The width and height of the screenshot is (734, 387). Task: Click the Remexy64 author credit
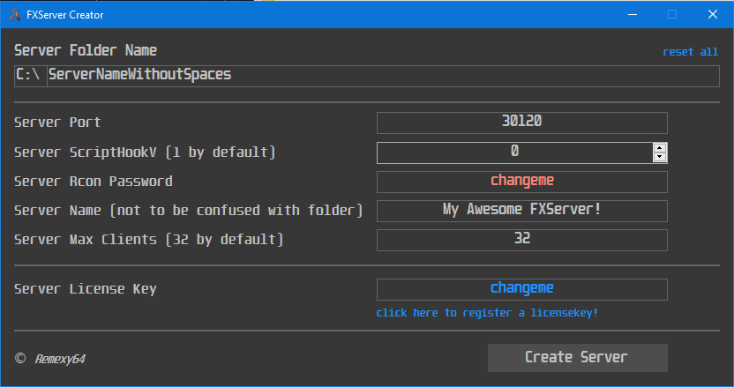coord(60,359)
